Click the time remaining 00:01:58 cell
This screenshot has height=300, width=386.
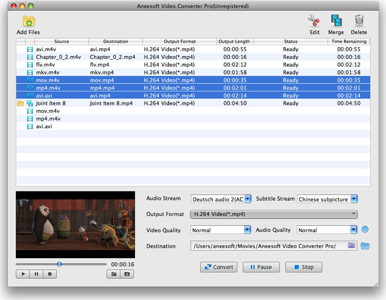point(349,72)
